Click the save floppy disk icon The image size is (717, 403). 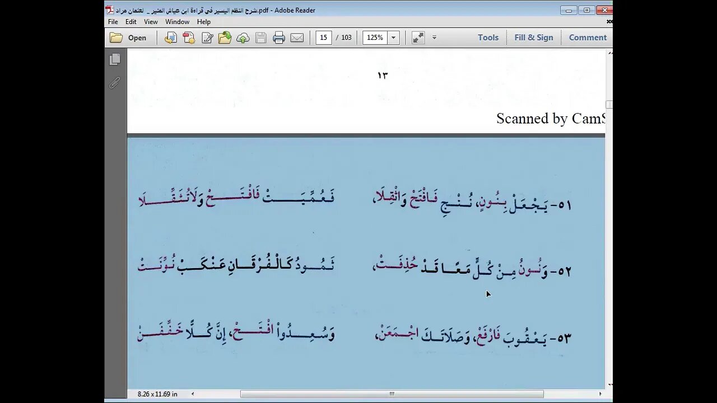click(260, 38)
